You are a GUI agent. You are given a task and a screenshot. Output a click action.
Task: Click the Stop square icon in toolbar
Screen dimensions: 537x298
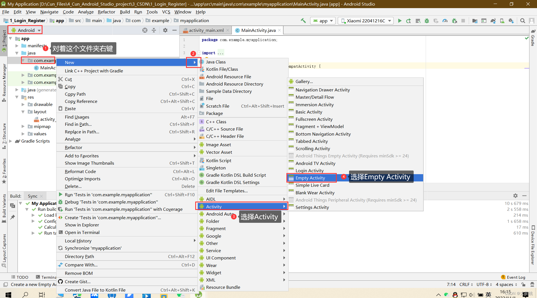pyautogui.click(x=463, y=21)
